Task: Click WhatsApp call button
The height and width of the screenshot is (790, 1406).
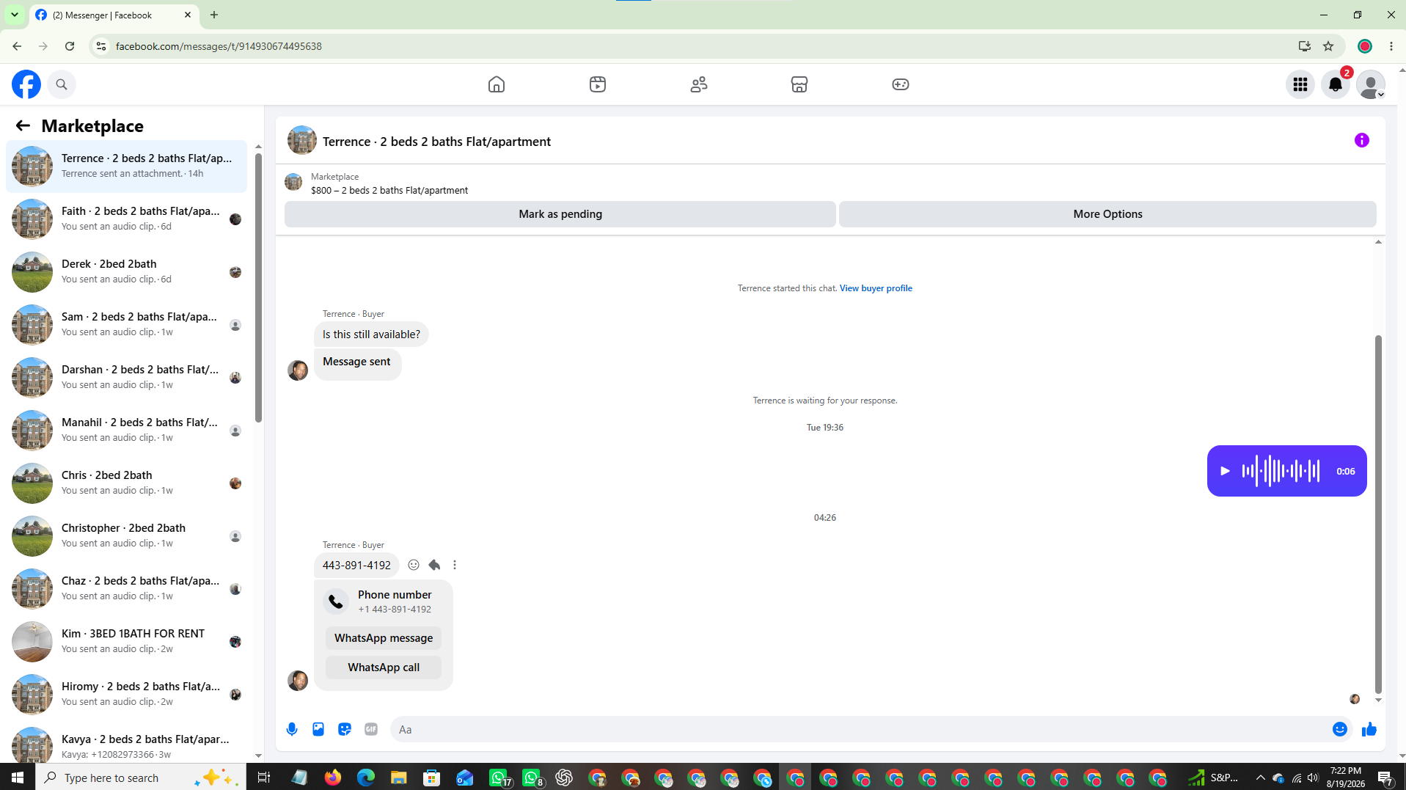Action: tap(384, 668)
